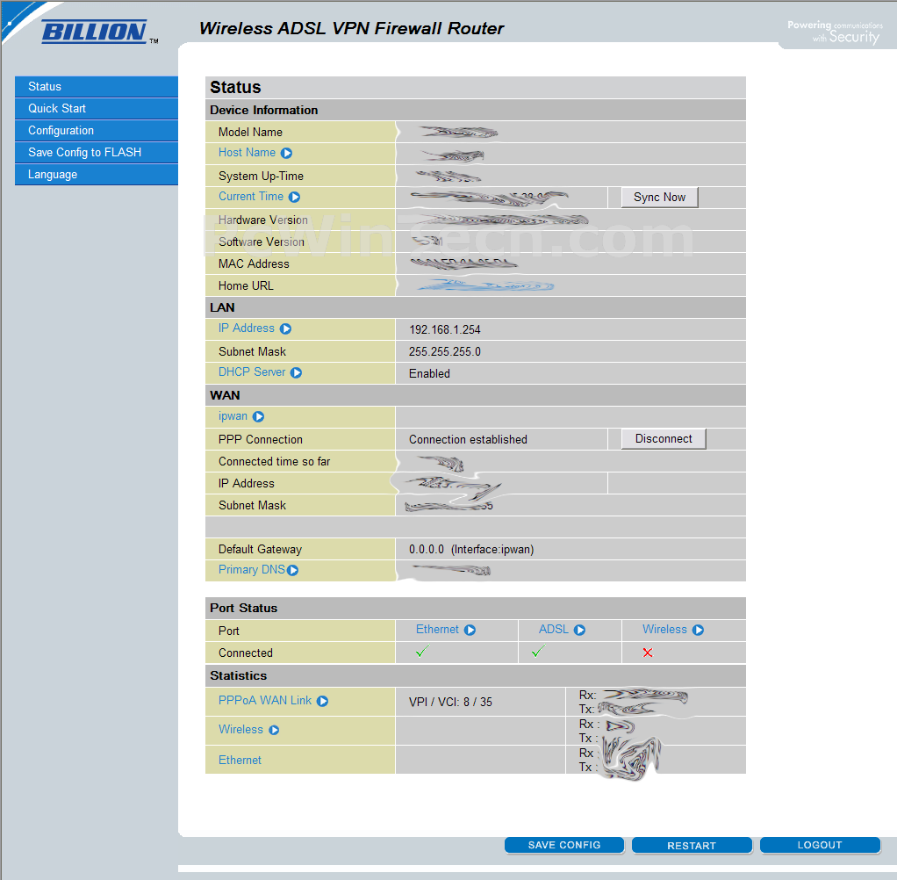Click the green check under Ethernet port
The width and height of the screenshot is (897, 880).
coord(422,652)
